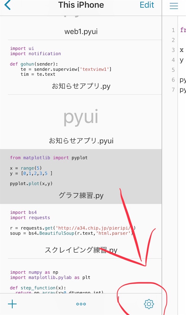This screenshot has width=186, height=315.
Task: Tap code preview with import numpy
Action: [x=57, y=282]
